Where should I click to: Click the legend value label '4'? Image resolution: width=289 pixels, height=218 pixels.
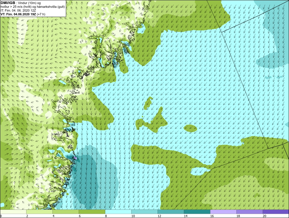[x=53, y=216]
